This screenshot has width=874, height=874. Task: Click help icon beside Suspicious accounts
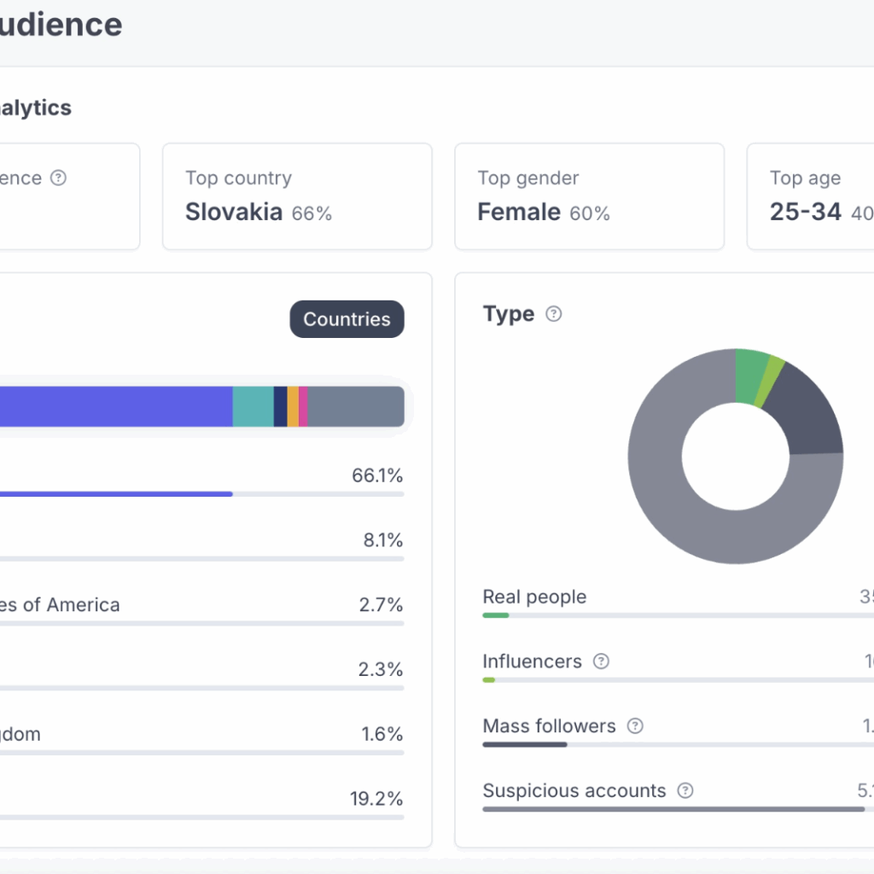pyautogui.click(x=685, y=791)
